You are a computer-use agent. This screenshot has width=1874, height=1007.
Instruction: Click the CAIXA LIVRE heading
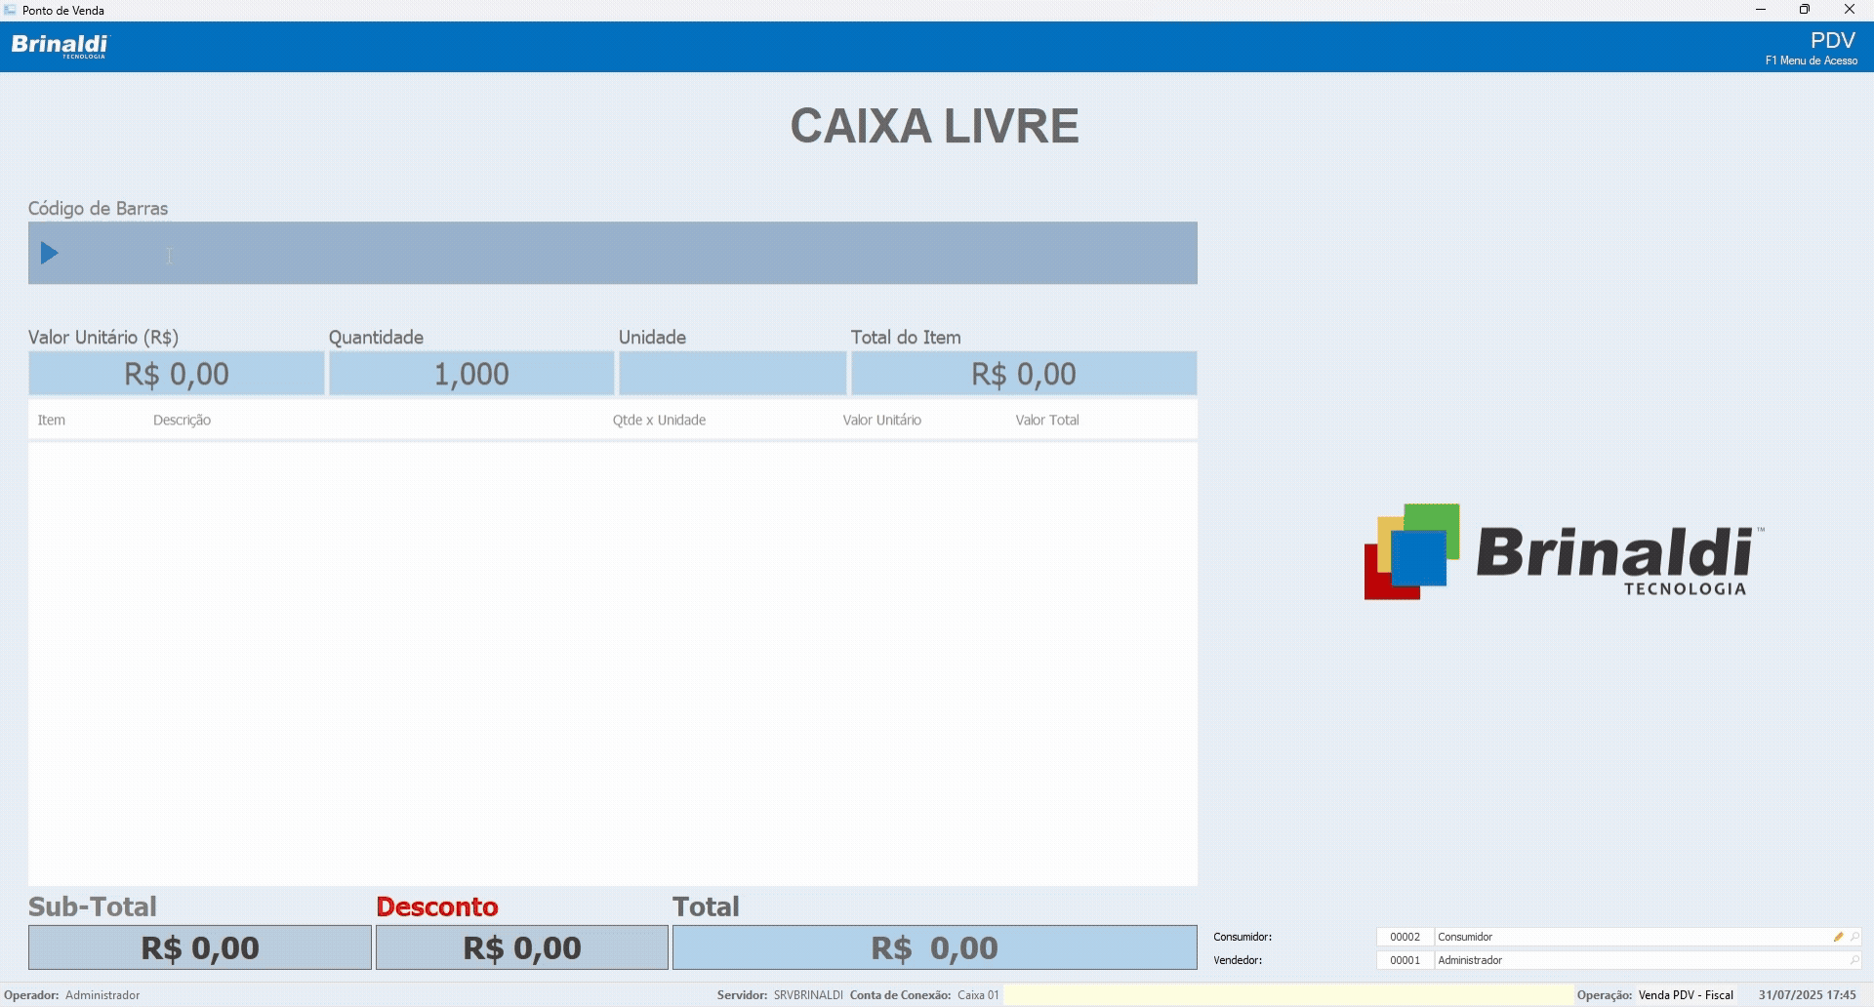point(934,126)
